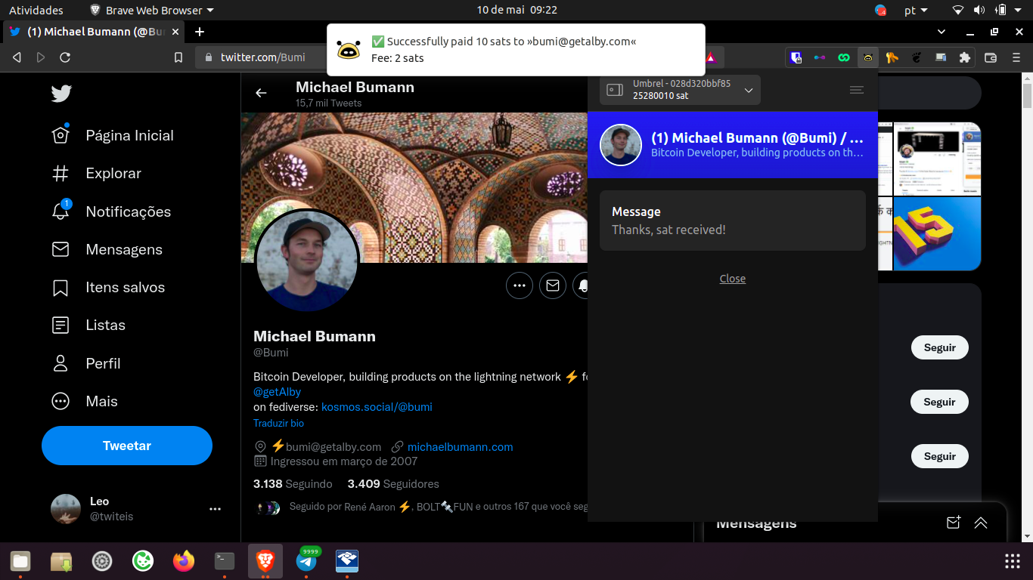Click the browser forward button
The height and width of the screenshot is (580, 1033).
[41, 57]
